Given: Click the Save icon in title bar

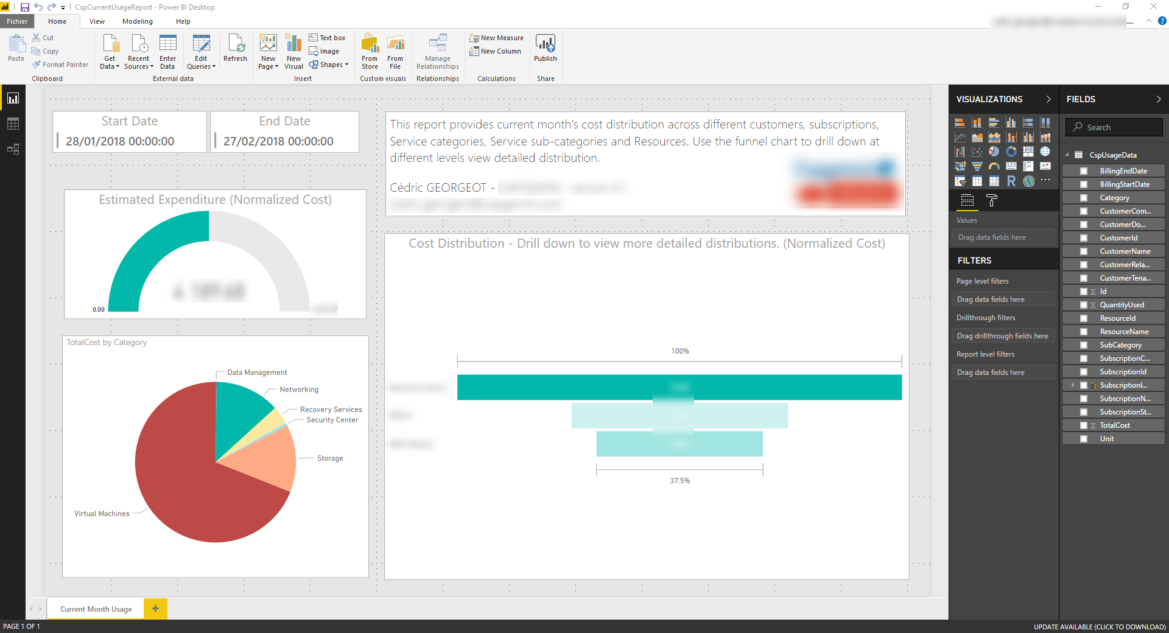Looking at the screenshot, I should (x=25, y=7).
